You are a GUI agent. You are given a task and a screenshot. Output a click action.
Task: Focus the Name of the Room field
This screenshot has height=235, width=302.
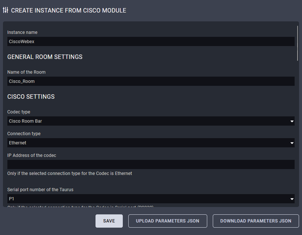point(151,81)
